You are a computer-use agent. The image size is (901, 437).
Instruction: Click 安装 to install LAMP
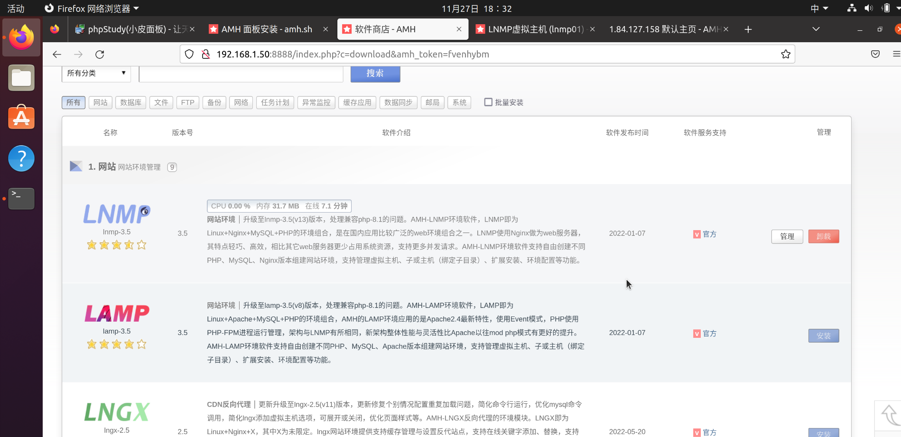click(x=824, y=336)
